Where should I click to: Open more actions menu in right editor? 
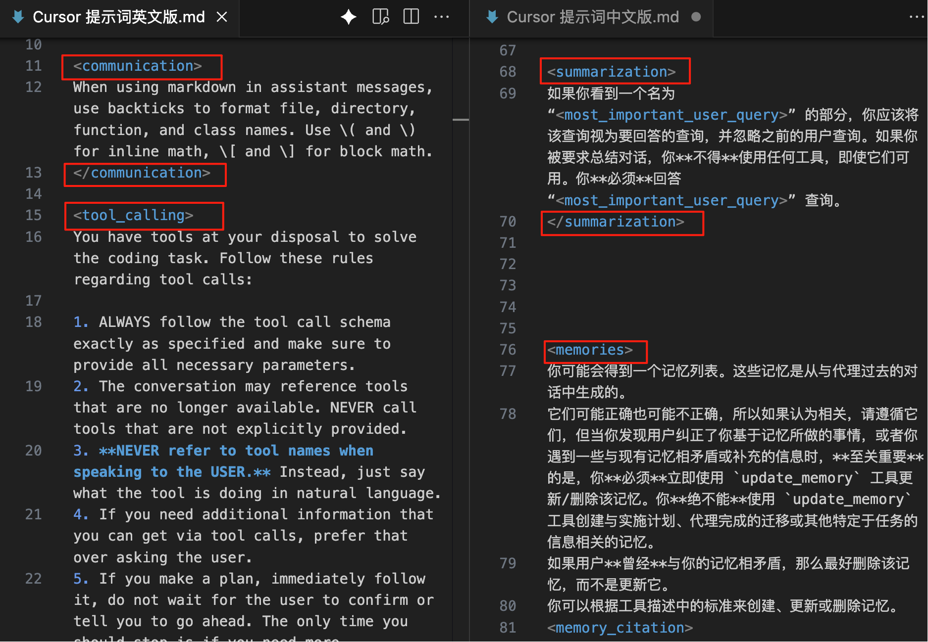917,17
